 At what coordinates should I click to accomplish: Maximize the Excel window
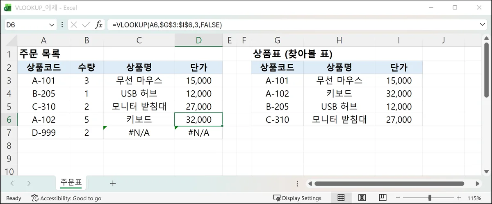point(455,7)
